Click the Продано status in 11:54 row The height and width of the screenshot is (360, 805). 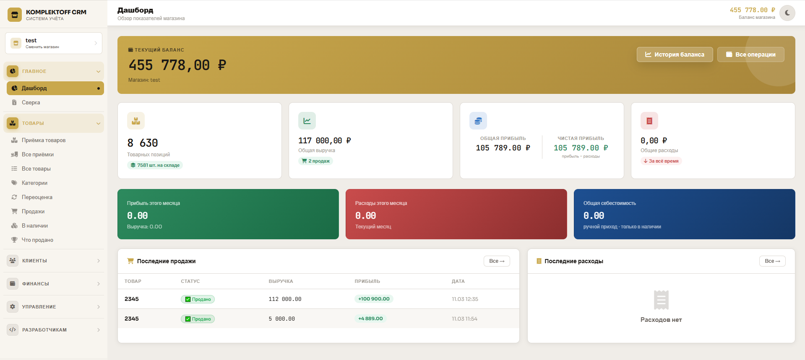pos(198,319)
